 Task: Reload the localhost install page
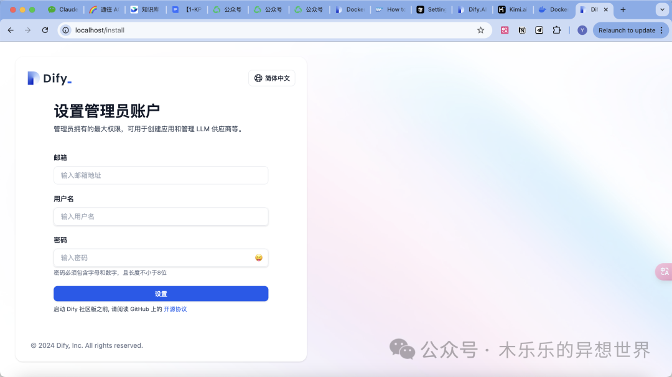45,30
